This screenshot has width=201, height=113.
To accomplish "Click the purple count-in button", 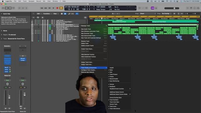I will [x=152, y=8].
